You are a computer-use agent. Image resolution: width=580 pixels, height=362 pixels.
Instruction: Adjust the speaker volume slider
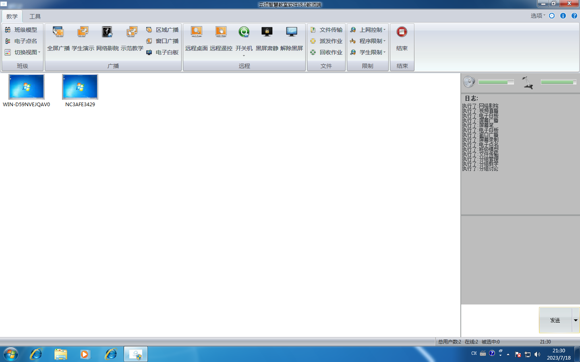pyautogui.click(x=496, y=82)
